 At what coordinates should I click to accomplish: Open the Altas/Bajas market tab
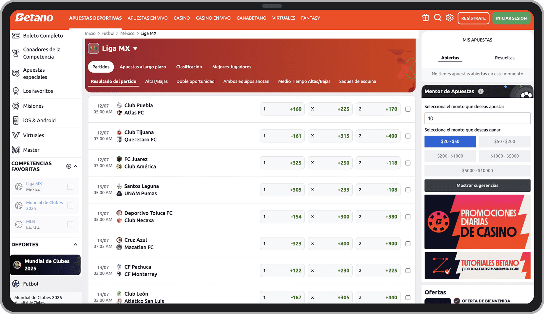[x=156, y=81]
